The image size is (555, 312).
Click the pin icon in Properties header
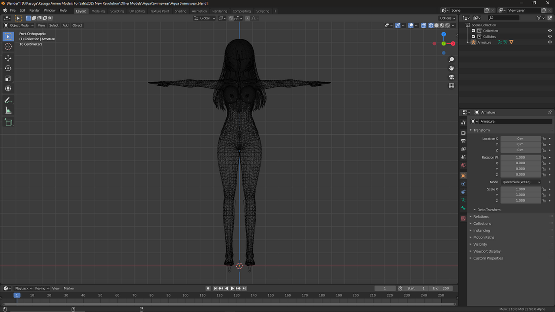(x=550, y=112)
